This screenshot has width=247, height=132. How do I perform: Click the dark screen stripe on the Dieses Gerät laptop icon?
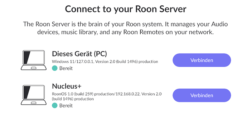[26, 58]
